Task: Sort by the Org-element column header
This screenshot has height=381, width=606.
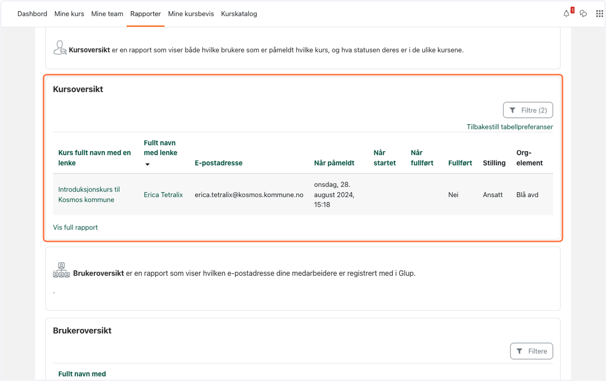Action: point(529,158)
